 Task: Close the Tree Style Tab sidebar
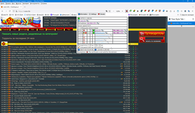coord(193,19)
